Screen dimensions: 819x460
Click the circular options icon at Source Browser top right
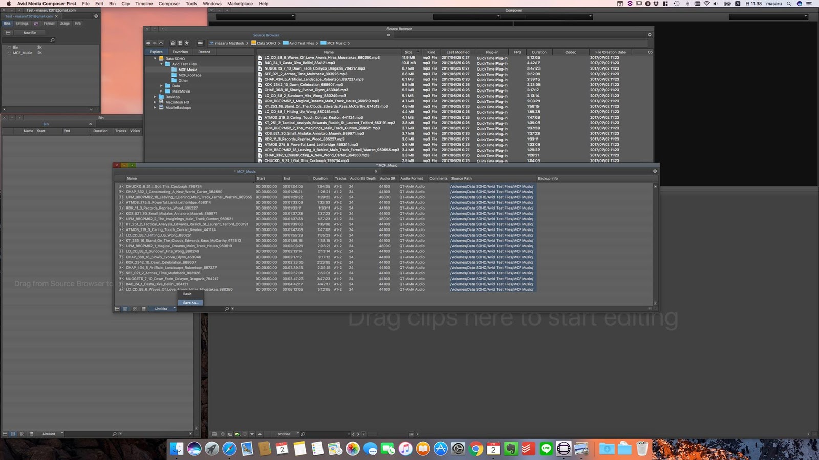coord(650,35)
